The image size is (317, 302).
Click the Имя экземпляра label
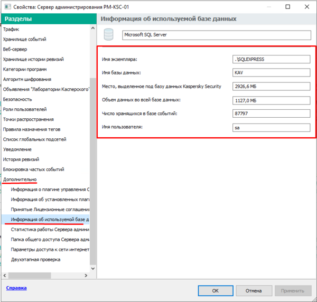coord(119,59)
